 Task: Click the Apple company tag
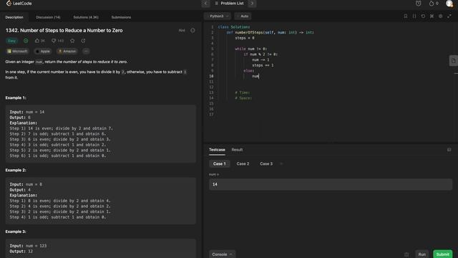coord(43,51)
